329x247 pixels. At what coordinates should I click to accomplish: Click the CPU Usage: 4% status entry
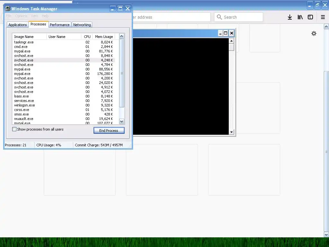point(54,145)
